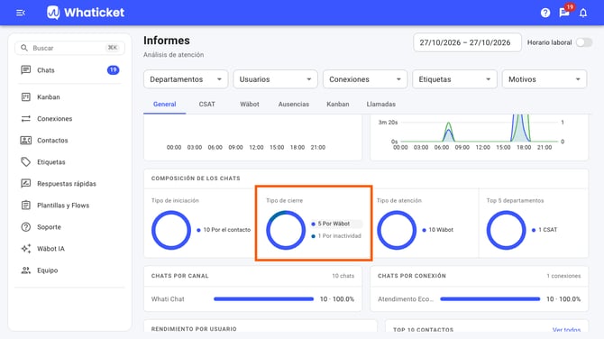Click the 'RENDIMIENTO POR USUARIO' heading
604x339 pixels.
[x=194, y=329]
